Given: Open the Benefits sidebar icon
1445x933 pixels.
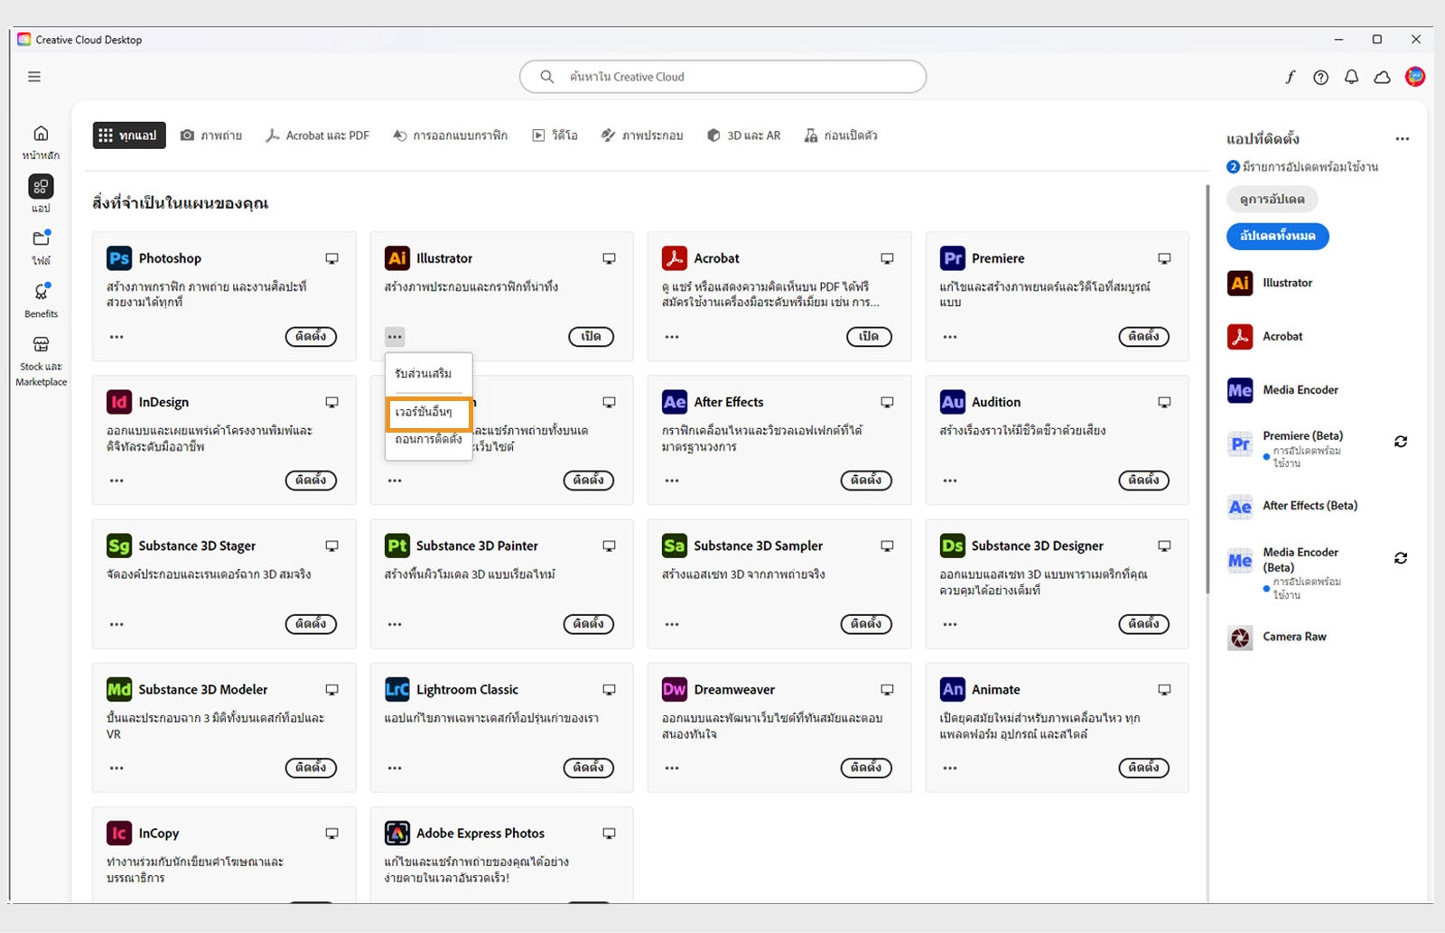Looking at the screenshot, I should pos(42,292).
